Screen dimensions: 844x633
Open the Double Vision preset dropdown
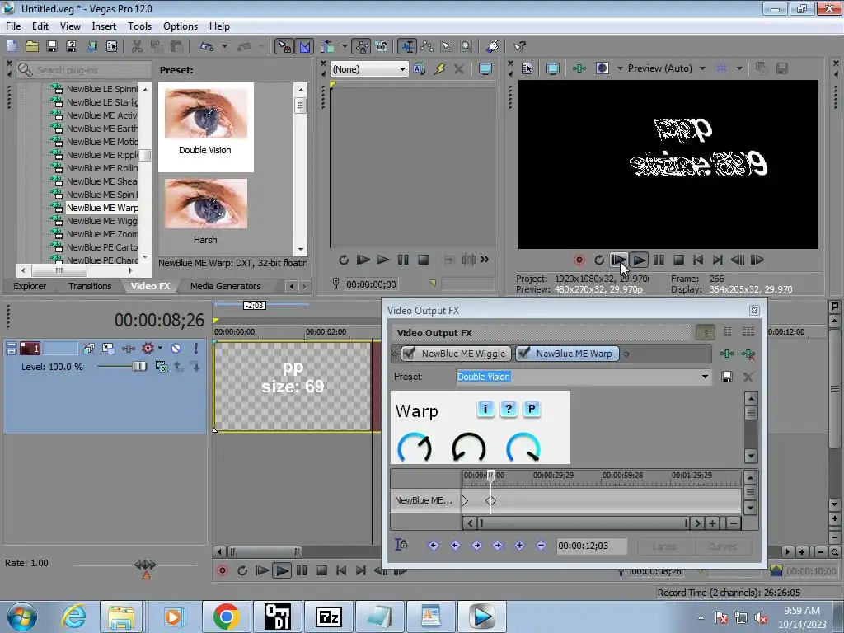click(705, 377)
